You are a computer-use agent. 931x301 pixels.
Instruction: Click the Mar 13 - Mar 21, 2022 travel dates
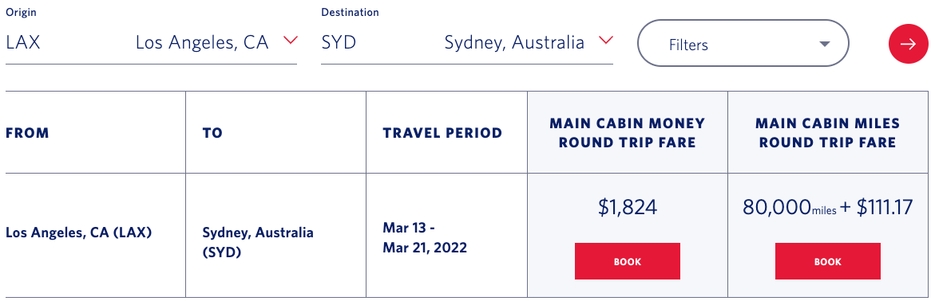click(x=425, y=237)
